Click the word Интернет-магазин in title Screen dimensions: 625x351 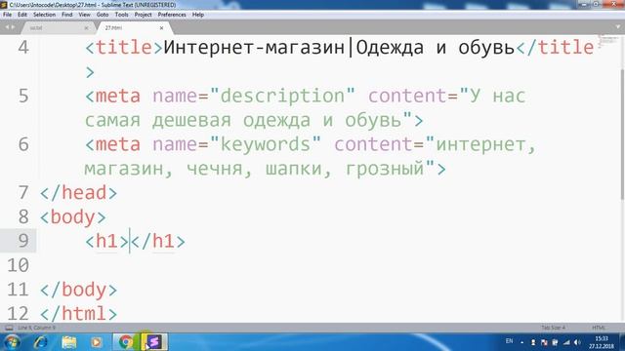[254, 48]
